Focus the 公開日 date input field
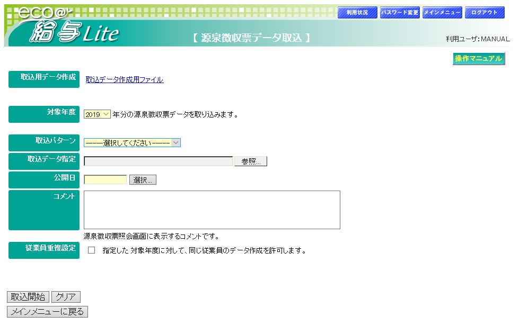The width and height of the screenshot is (519, 325). 105,180
